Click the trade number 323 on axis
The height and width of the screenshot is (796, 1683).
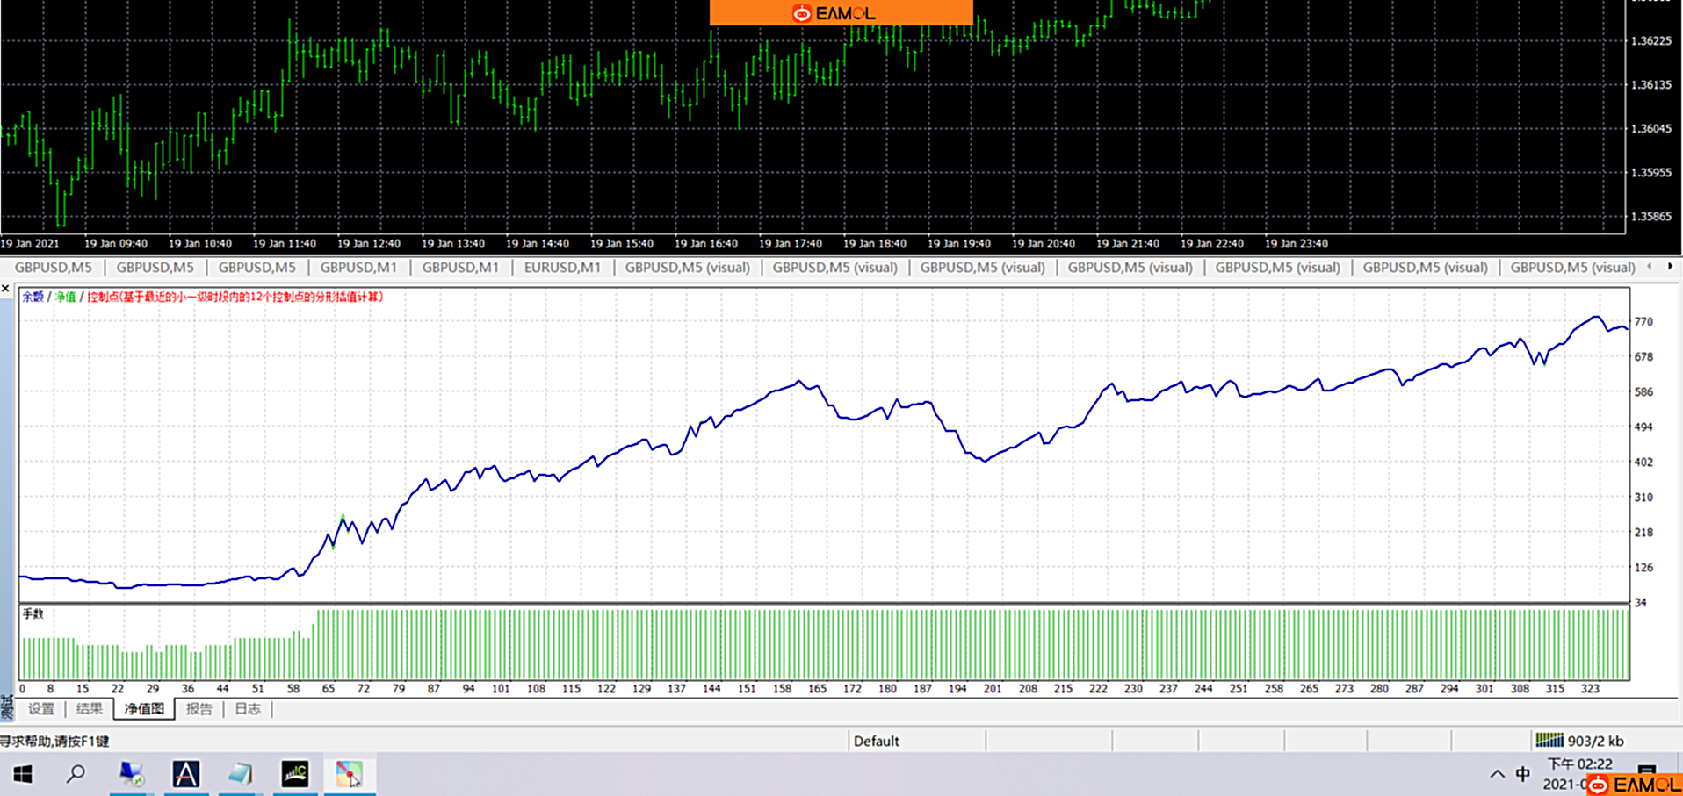(1590, 689)
